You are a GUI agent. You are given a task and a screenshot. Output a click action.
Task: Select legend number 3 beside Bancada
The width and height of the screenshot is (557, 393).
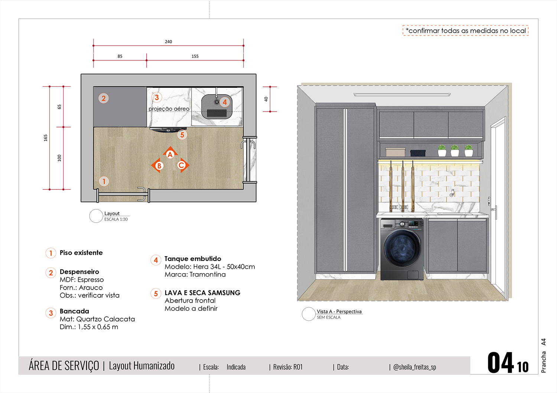51,313
